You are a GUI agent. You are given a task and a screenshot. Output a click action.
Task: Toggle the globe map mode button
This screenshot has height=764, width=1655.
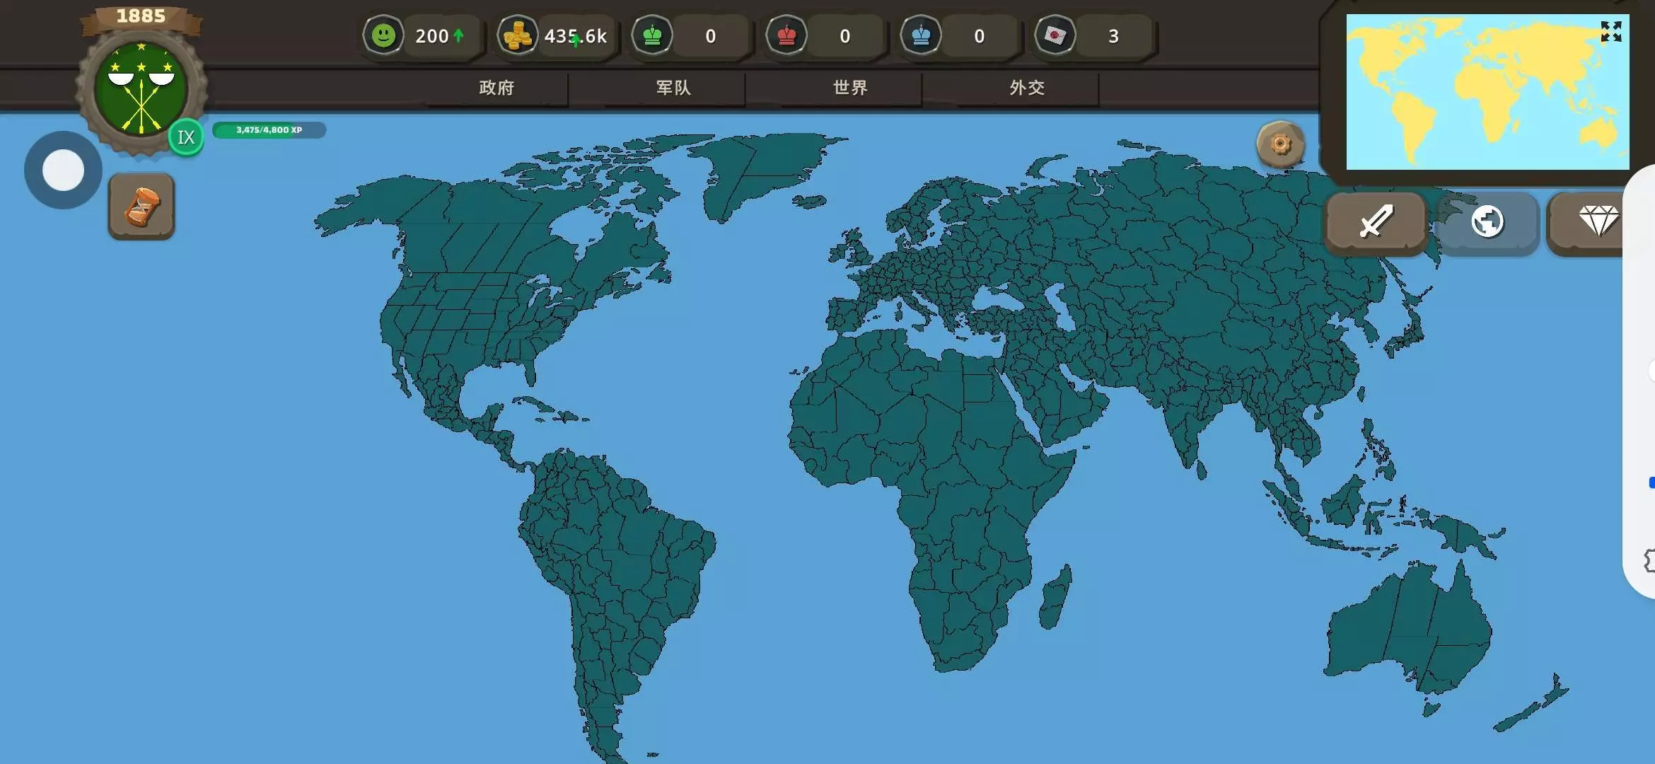[x=1487, y=222]
